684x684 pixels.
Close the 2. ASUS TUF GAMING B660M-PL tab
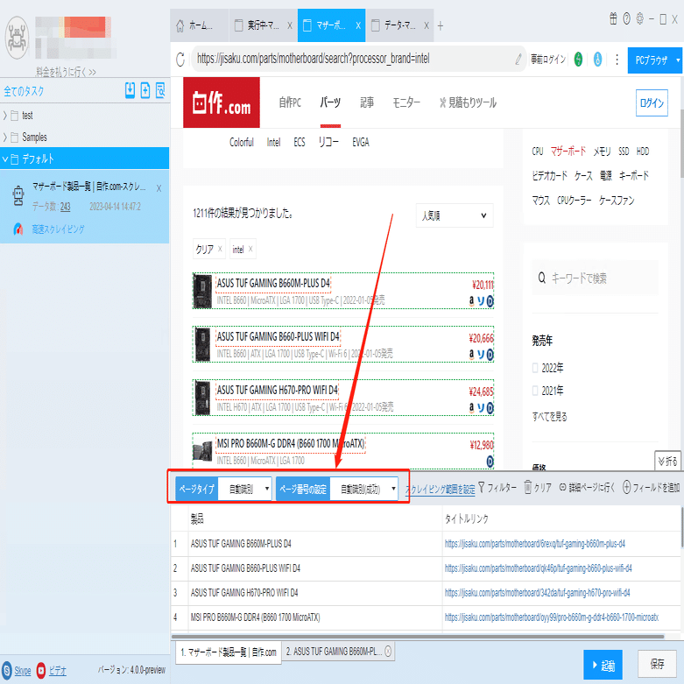388,652
